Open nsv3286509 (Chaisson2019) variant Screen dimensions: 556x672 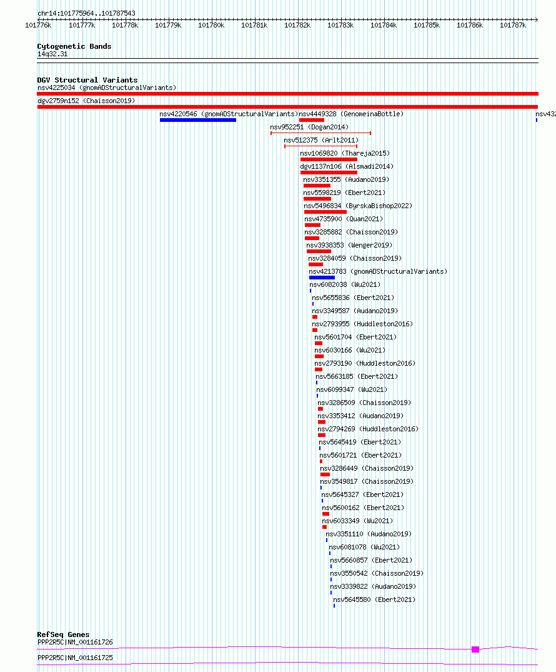[x=364, y=403]
